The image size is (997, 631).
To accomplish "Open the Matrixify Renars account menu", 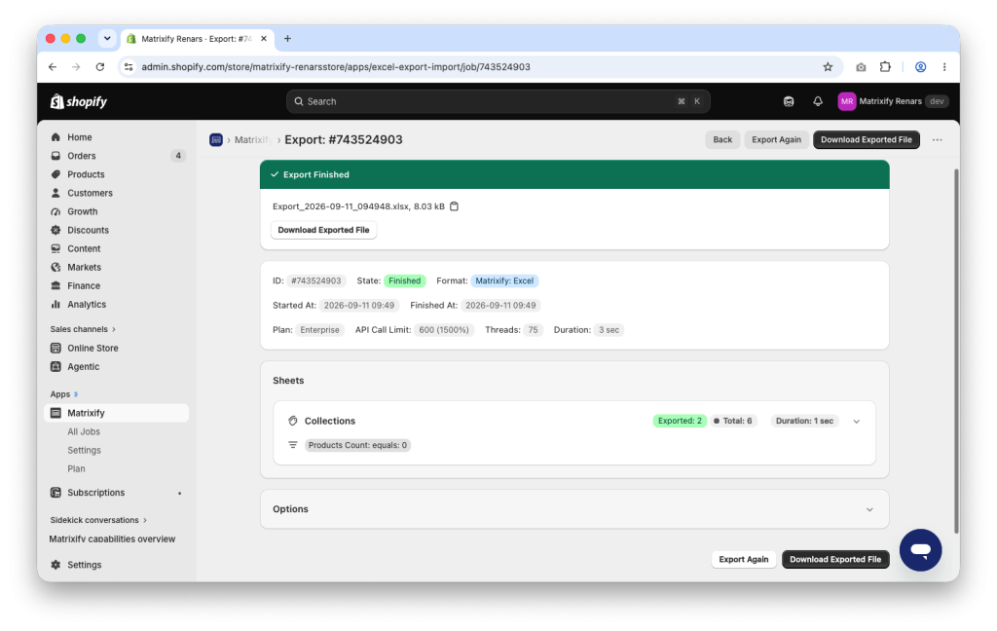I will coord(893,102).
